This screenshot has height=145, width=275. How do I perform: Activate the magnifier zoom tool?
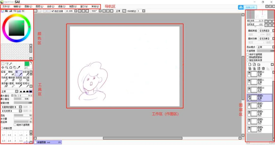(x=7, y=68)
